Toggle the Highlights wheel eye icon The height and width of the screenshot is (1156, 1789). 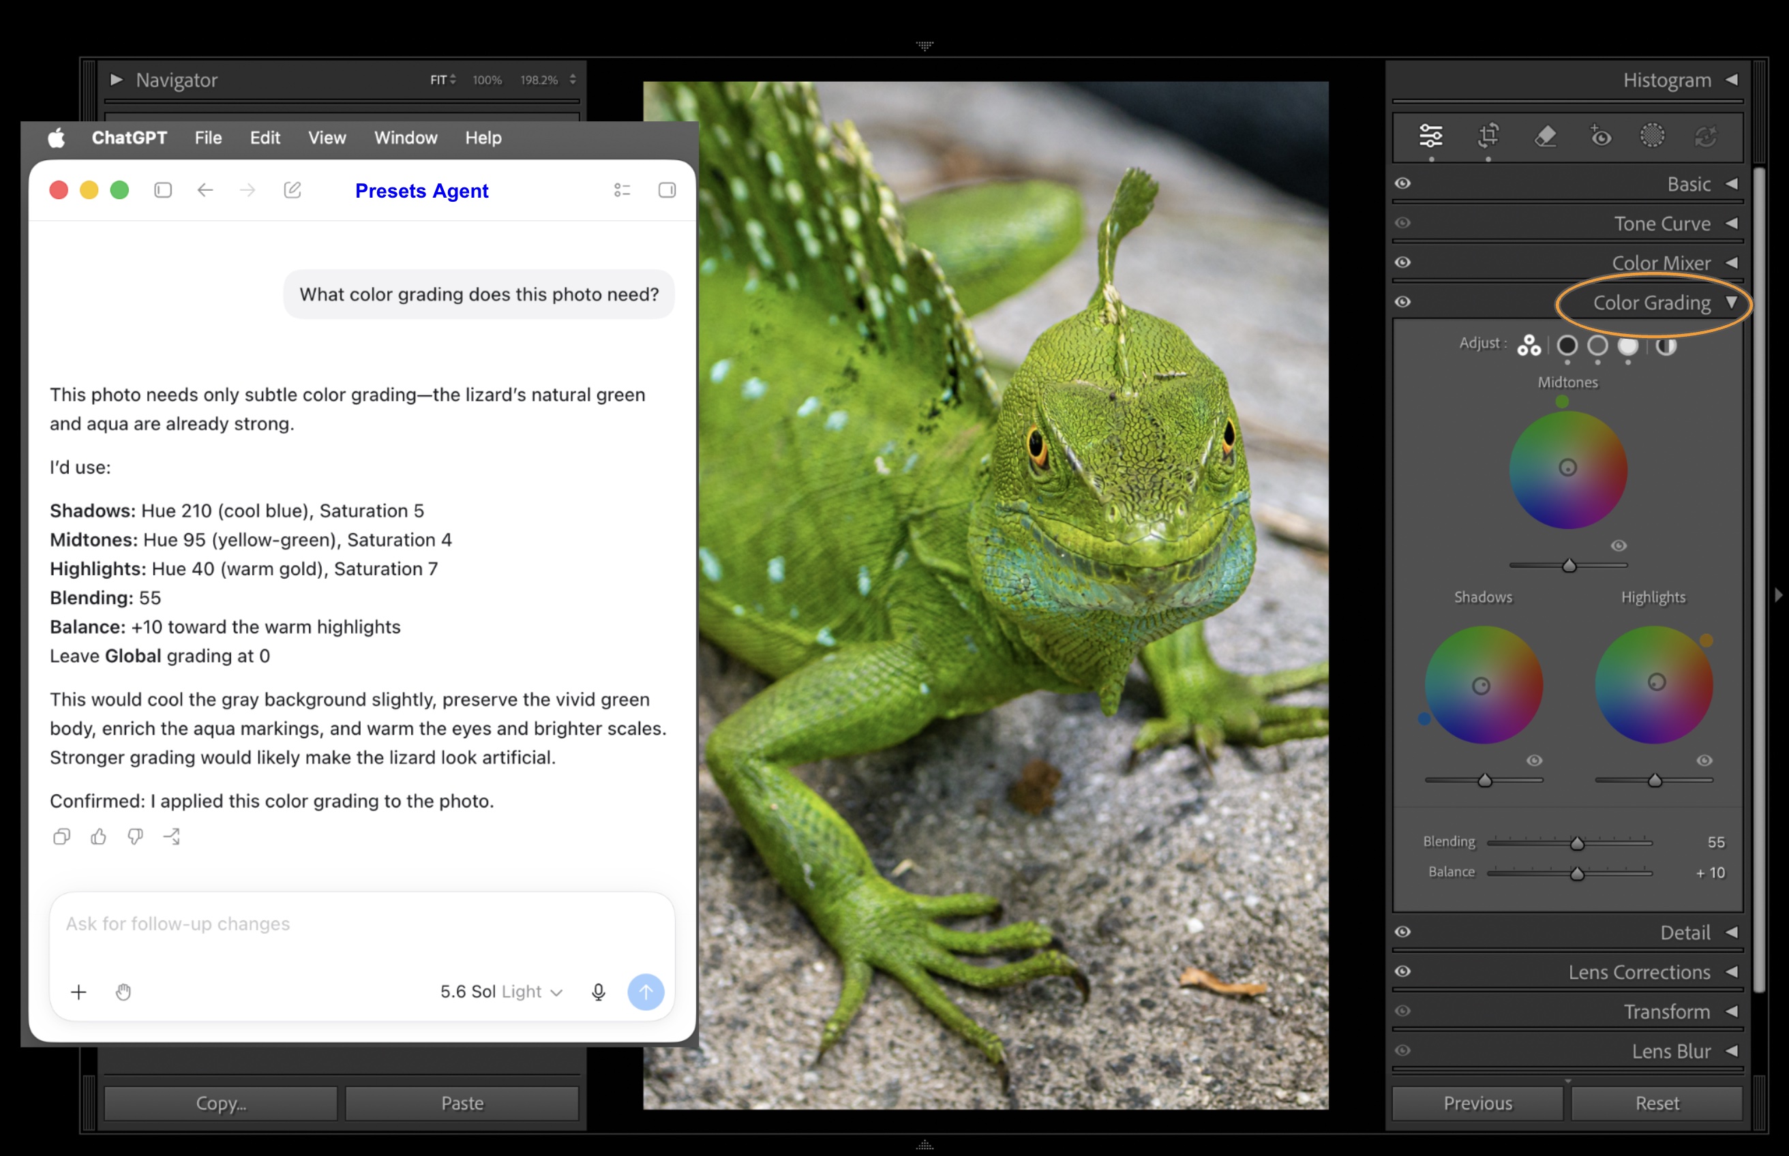(1704, 761)
